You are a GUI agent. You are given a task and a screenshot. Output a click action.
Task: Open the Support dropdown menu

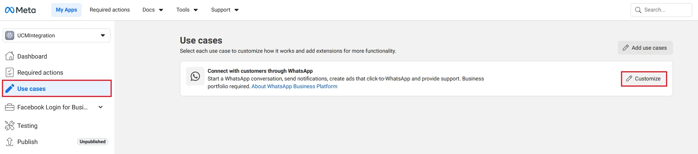click(225, 10)
